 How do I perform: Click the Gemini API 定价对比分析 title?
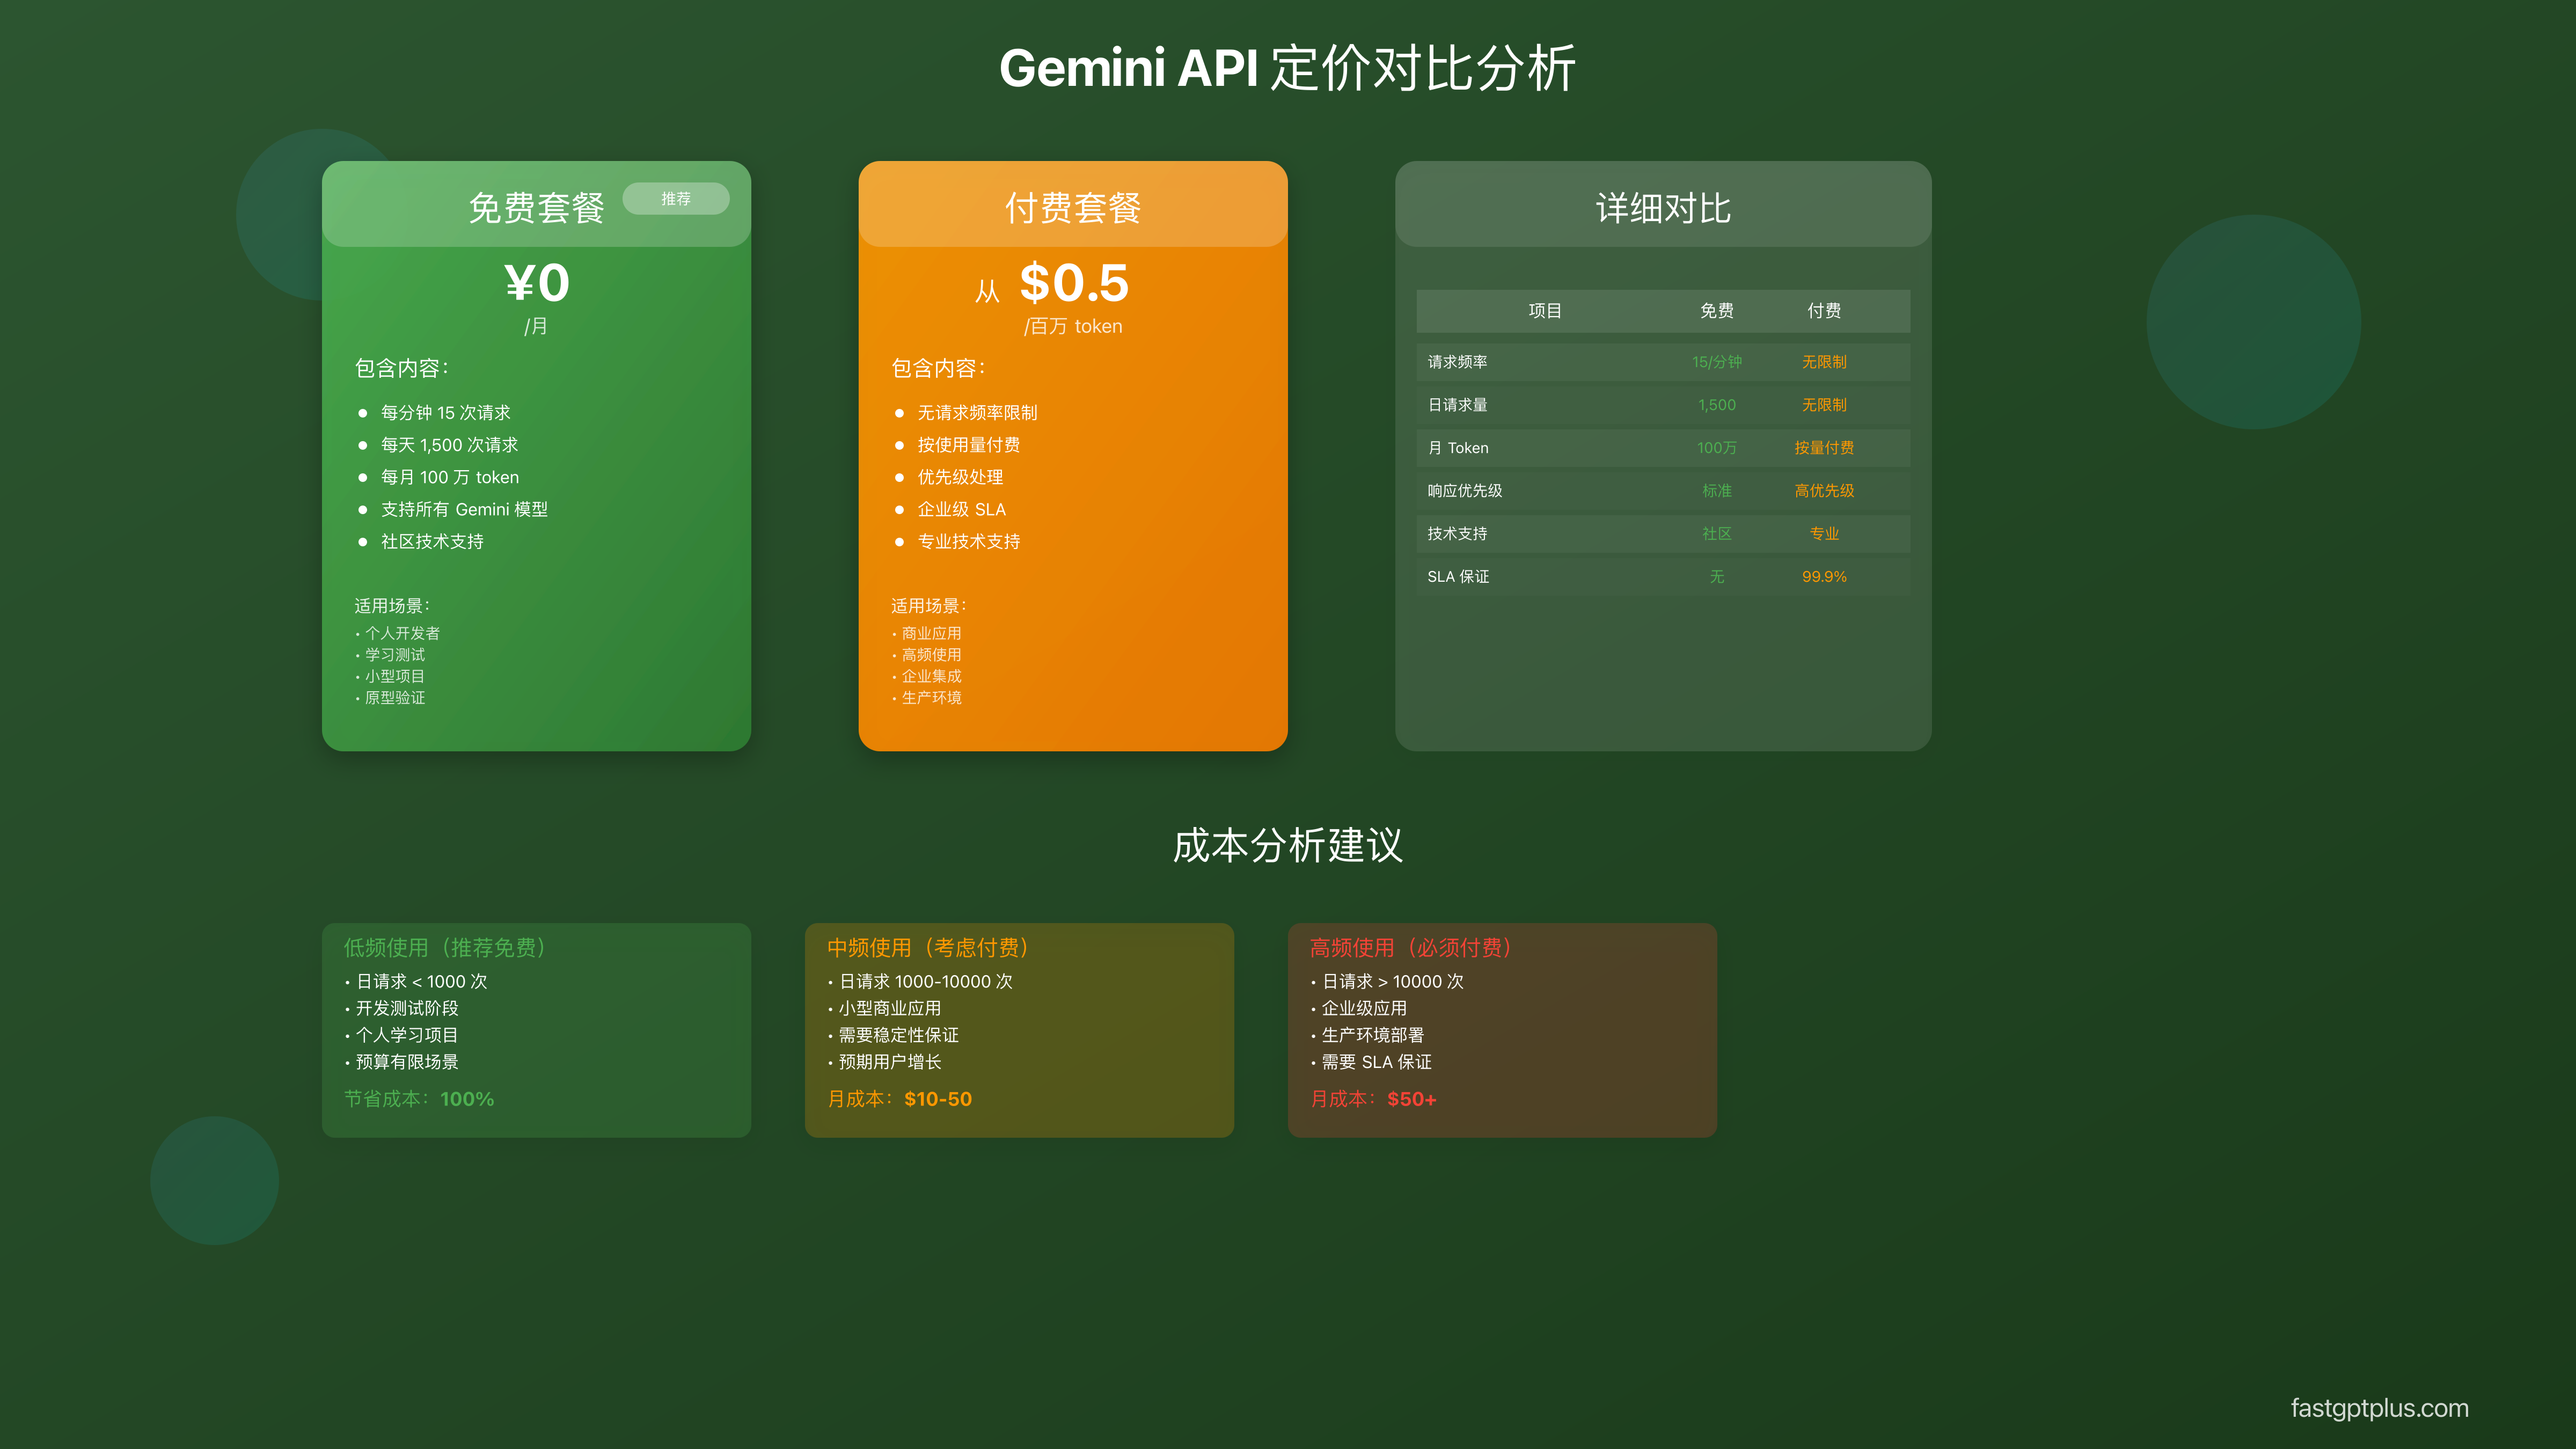point(1288,68)
